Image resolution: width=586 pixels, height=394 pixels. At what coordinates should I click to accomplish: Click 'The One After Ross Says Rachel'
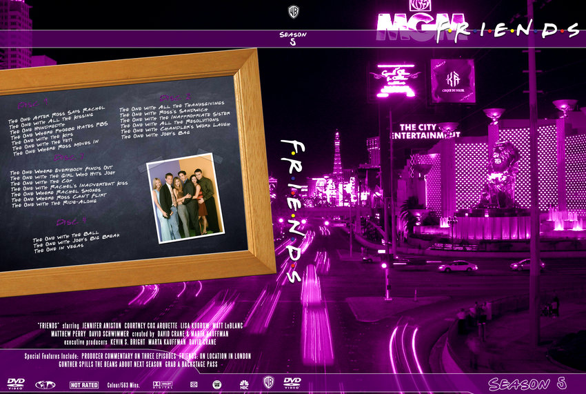point(57,115)
